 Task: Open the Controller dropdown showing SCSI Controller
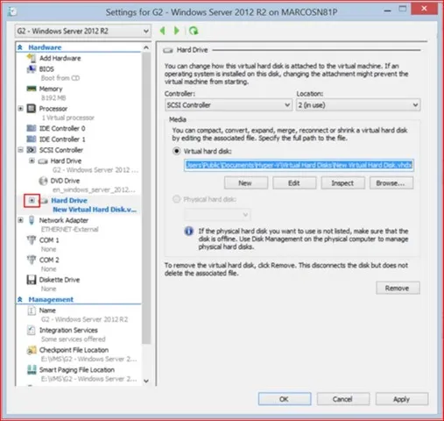(x=228, y=105)
